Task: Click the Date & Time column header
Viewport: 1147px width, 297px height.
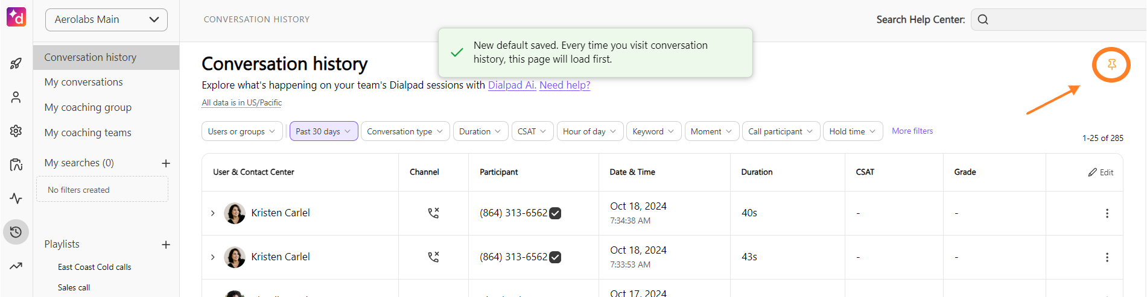Action: pos(632,172)
